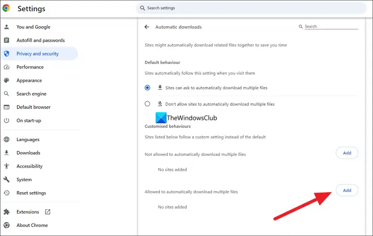Image resolution: width=373 pixels, height=236 pixels.
Task: Click the browser window icon for Default browser
Action: coord(6,107)
